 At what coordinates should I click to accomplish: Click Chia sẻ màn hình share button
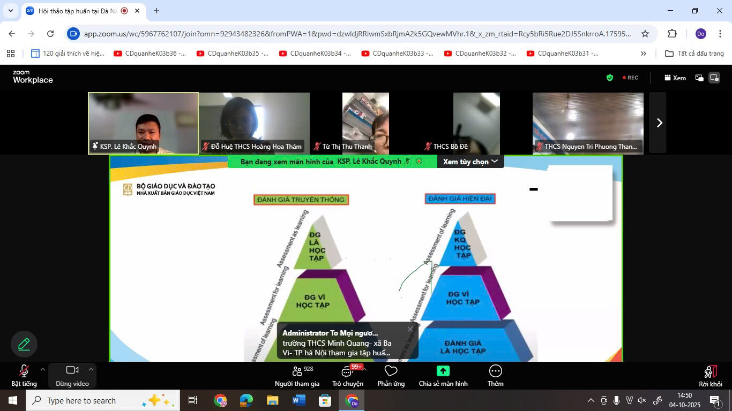coord(443,375)
